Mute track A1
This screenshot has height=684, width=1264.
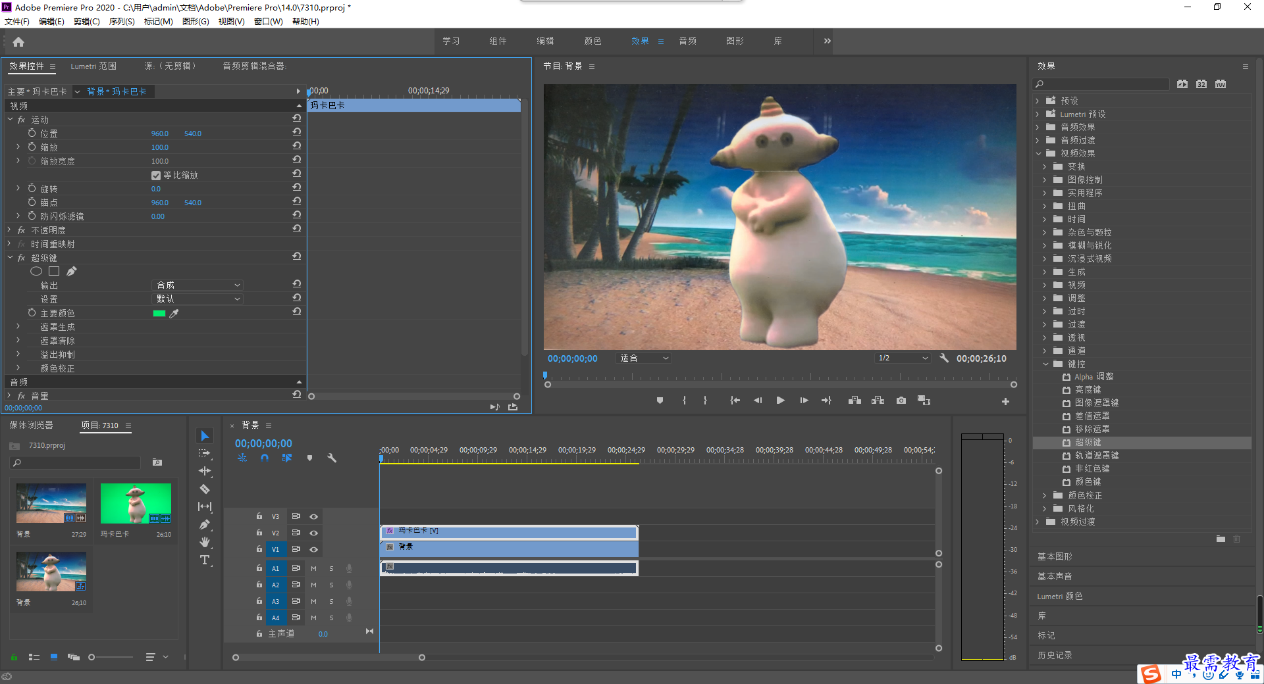pos(314,568)
